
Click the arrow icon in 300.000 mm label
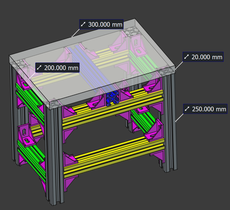(x=83, y=24)
